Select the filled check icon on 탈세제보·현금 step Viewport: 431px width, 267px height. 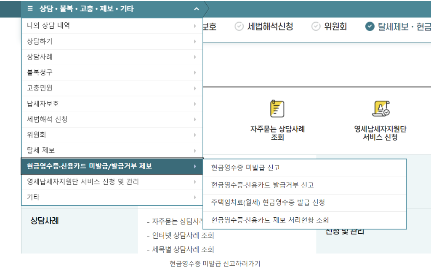point(369,25)
